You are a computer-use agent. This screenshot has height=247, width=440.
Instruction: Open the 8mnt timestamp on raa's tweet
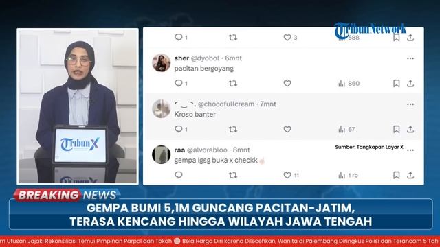[241, 150]
